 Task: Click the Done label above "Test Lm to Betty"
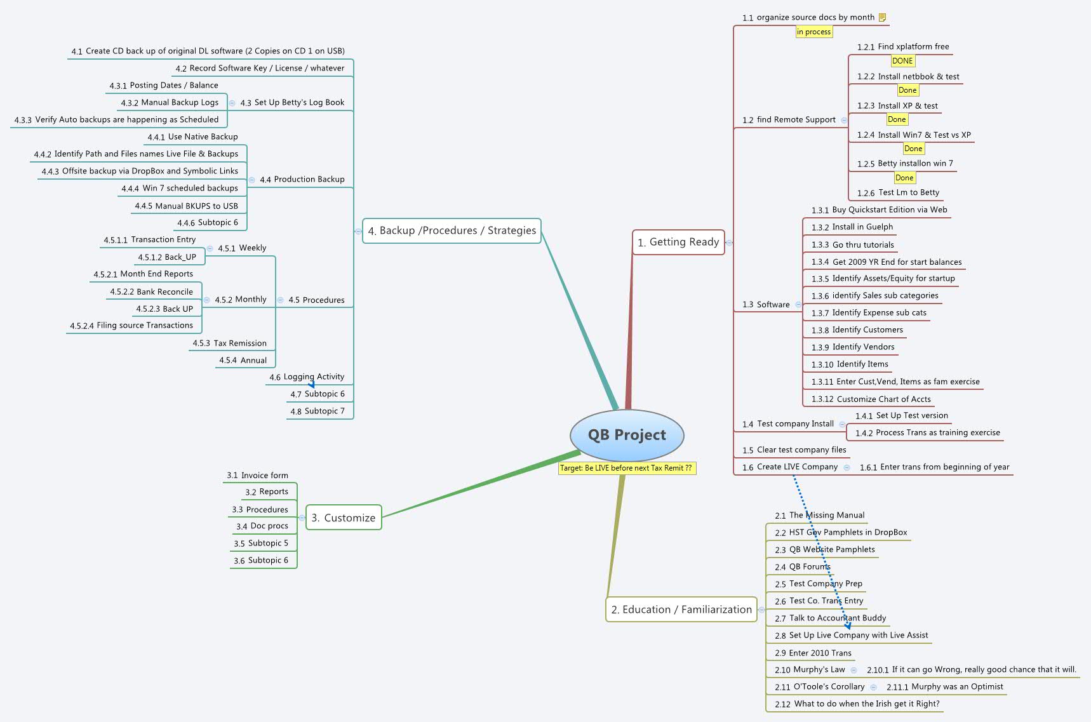[904, 178]
